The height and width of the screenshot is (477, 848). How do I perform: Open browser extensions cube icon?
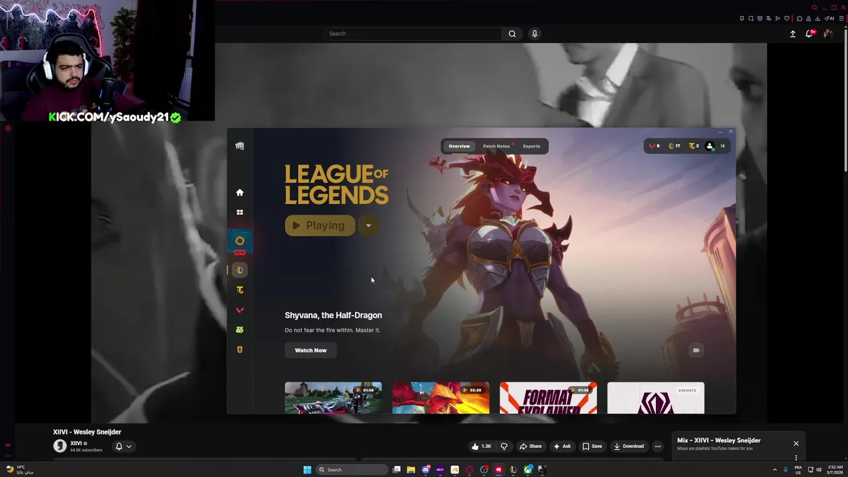800,19
